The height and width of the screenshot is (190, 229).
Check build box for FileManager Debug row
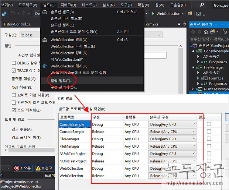click(x=209, y=139)
